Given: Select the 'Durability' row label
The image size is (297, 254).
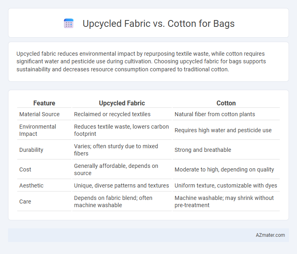Looking at the screenshot, I should tap(31, 150).
